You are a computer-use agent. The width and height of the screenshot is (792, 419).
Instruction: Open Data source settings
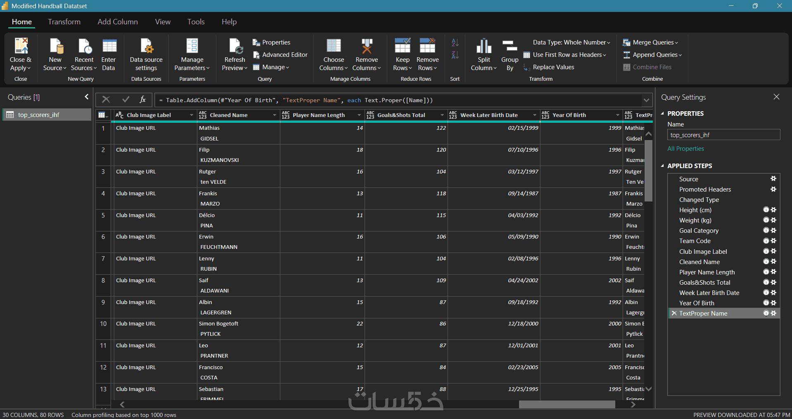[x=146, y=55]
